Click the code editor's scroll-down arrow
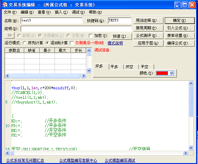 pyautogui.click(x=190, y=148)
